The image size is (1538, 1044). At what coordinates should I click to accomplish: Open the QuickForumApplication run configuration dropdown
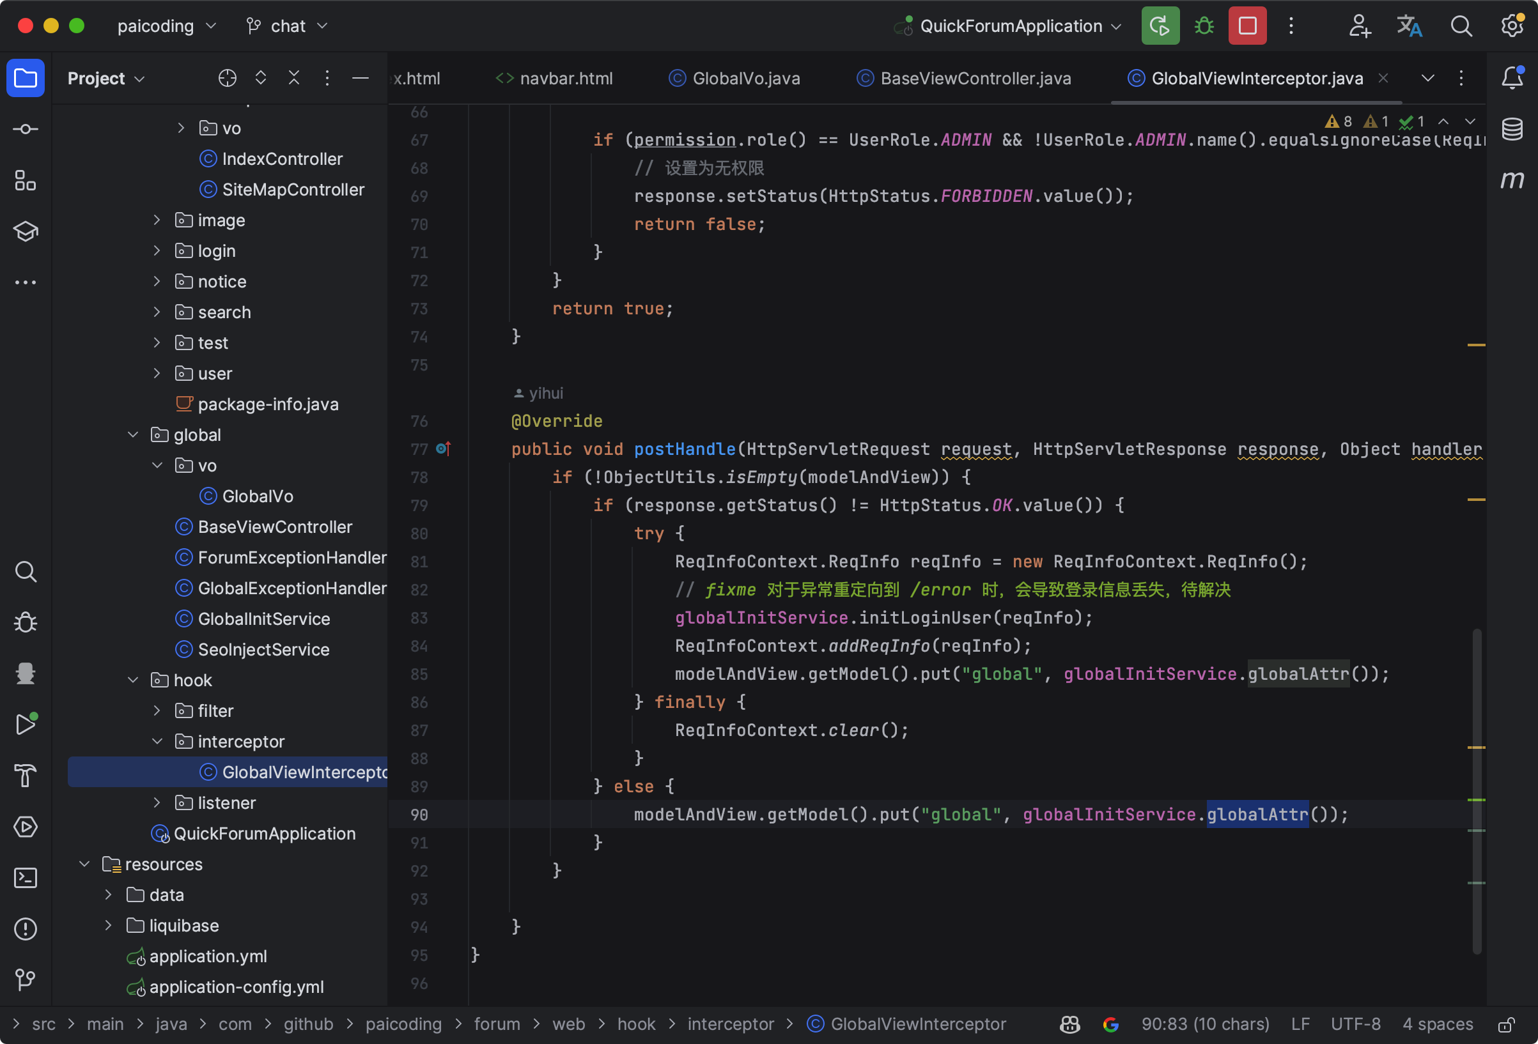[x=1011, y=26]
